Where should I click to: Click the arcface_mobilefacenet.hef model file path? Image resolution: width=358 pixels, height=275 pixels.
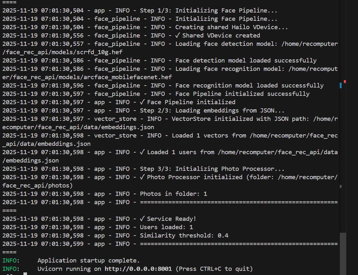tap(87, 77)
